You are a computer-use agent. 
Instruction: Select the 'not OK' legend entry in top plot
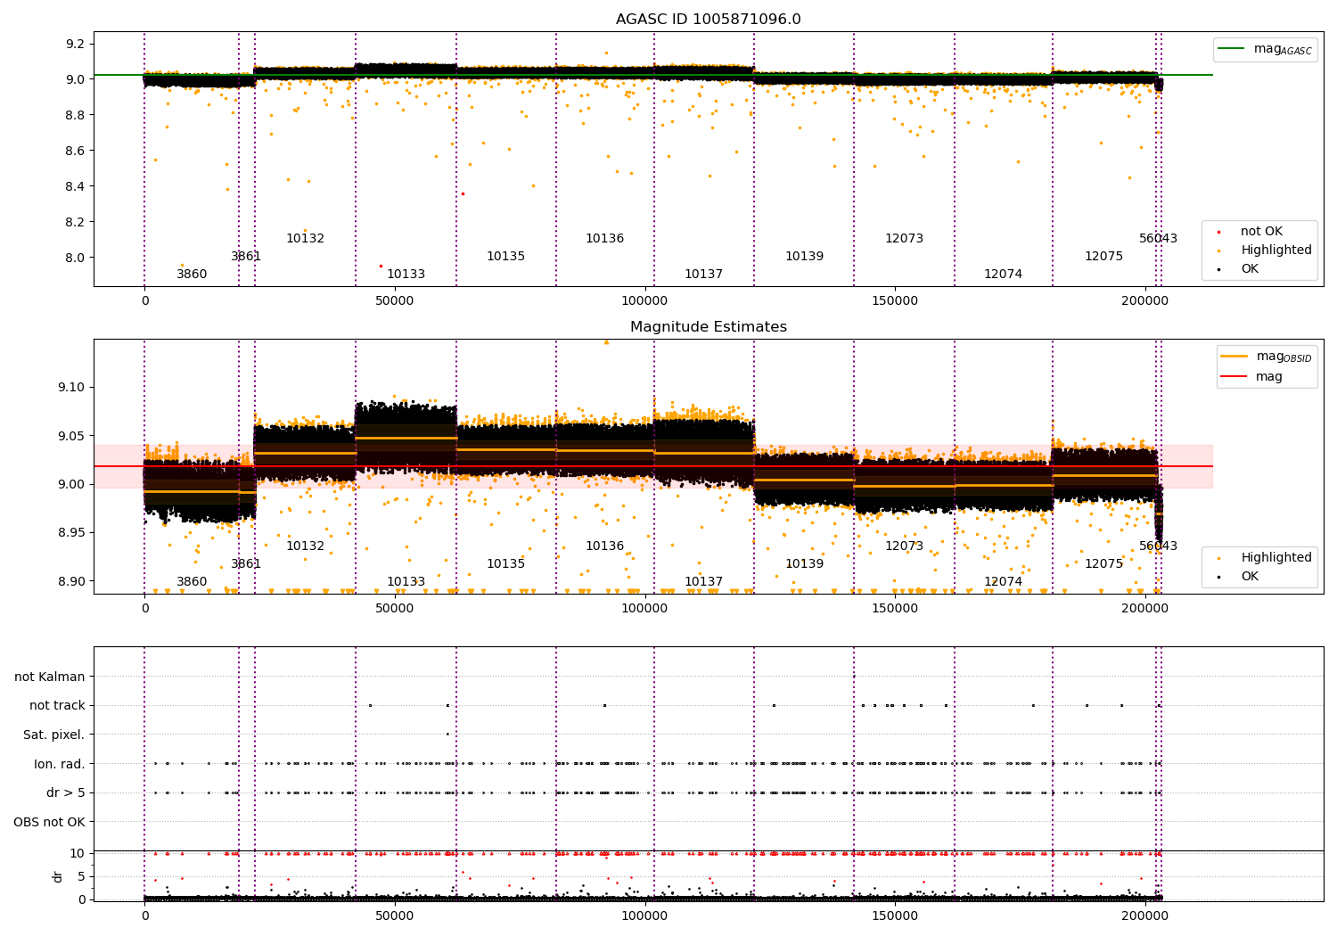1260,232
